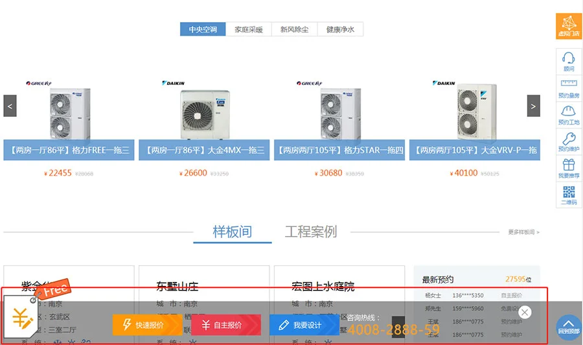Viewport: 583px width, 345px height.
Task: Click the 我要推荐 gift icon
Action: point(569,168)
